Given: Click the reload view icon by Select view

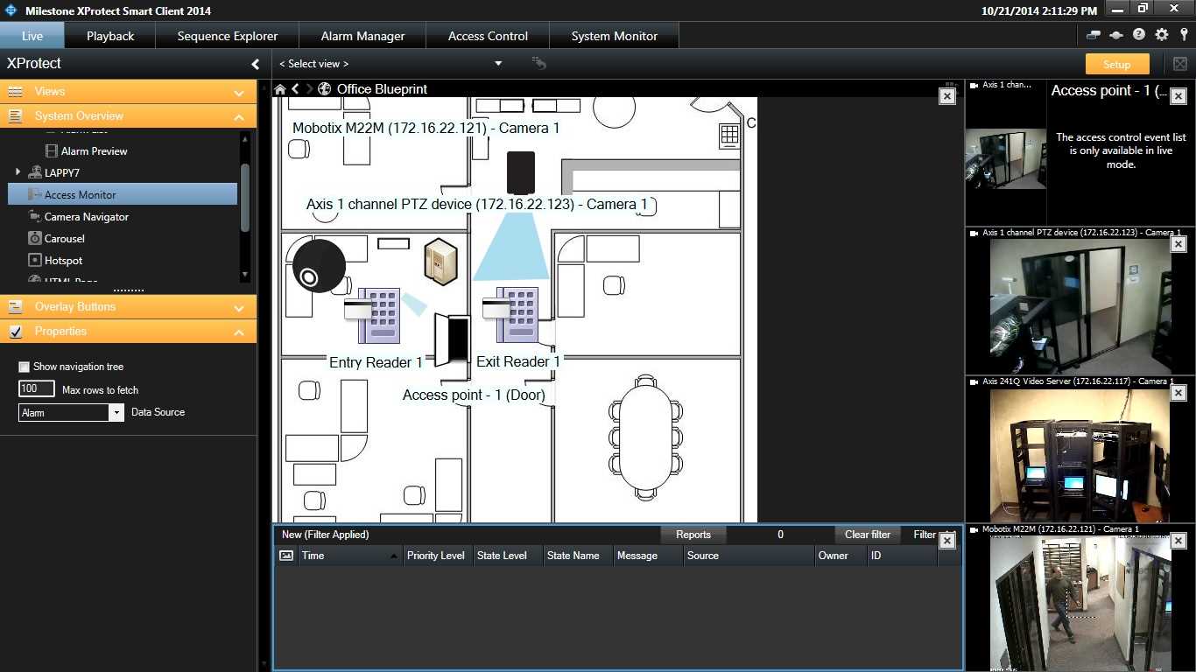Looking at the screenshot, I should pos(539,63).
